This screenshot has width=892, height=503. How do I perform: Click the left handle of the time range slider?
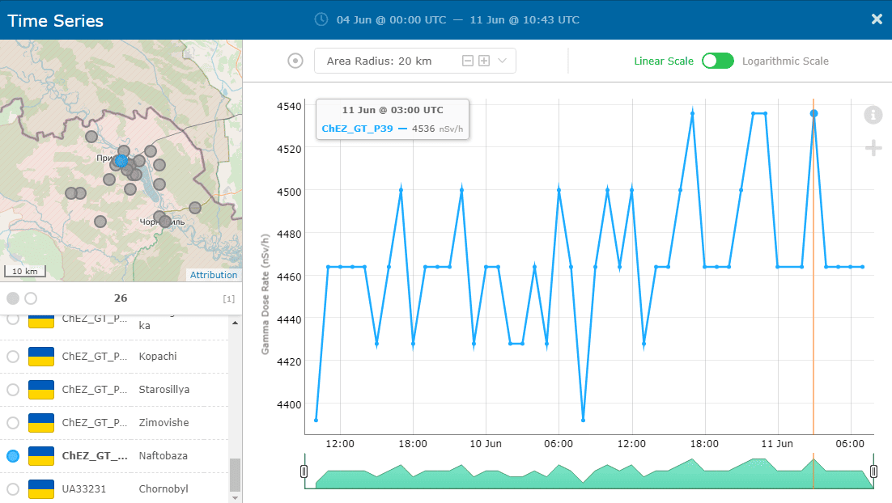[x=304, y=471]
